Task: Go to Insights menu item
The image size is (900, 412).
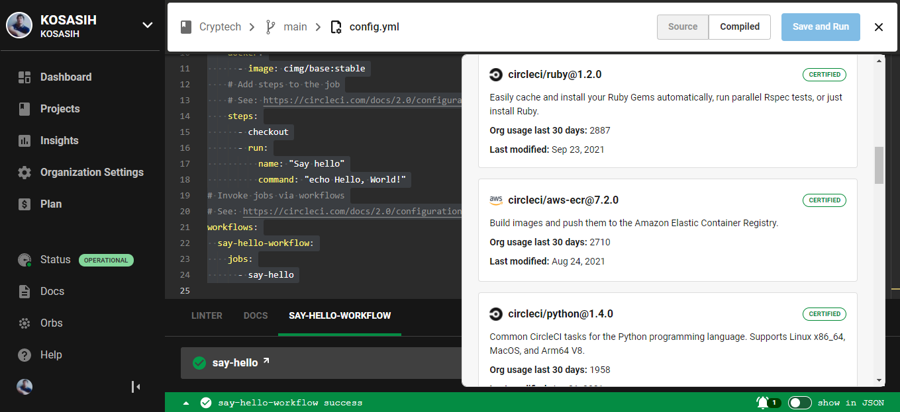Action: coord(59,141)
